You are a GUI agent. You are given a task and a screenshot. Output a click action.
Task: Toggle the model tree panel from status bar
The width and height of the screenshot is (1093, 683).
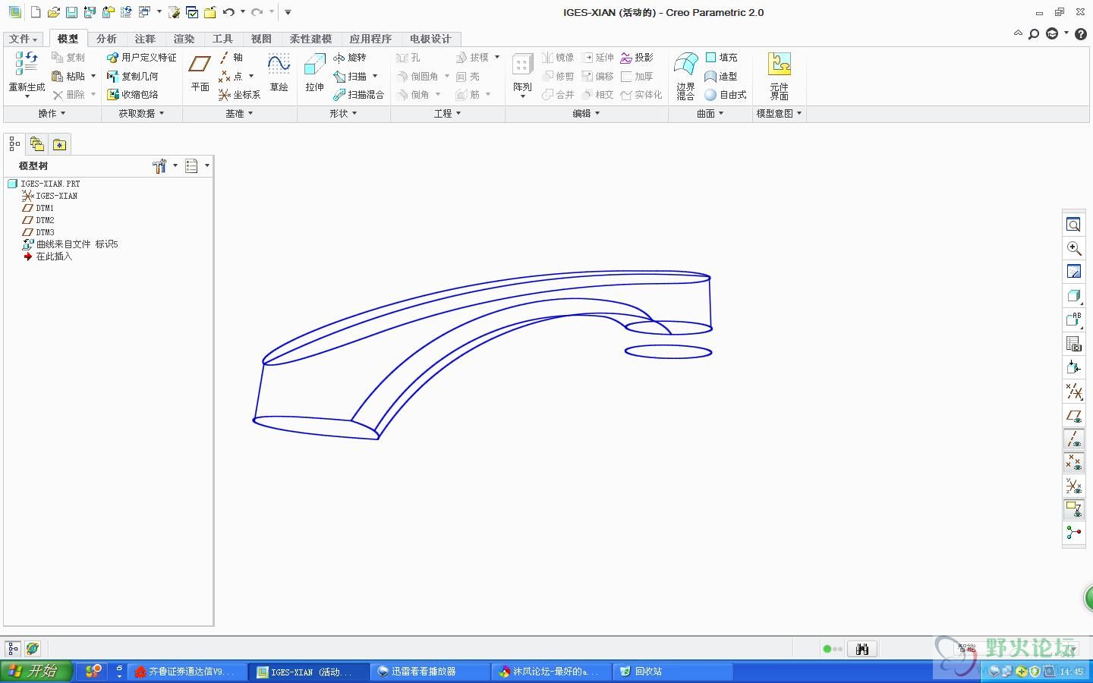13,649
